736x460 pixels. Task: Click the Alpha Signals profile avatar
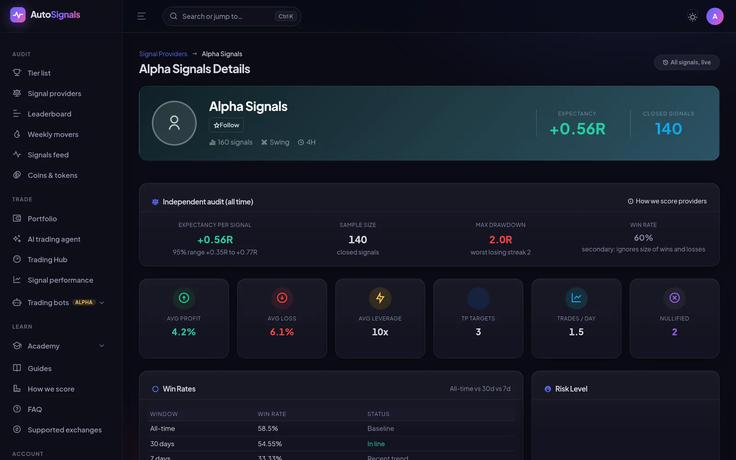tap(174, 123)
